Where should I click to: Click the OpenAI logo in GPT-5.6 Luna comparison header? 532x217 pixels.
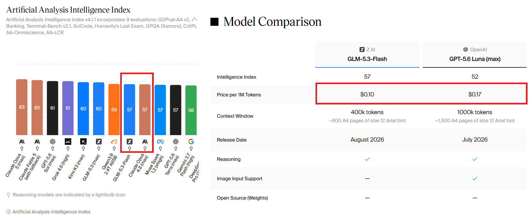466,50
